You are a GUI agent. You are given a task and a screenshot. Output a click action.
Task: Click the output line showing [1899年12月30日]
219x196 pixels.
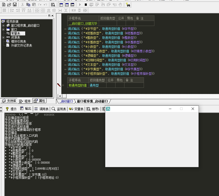pyautogui.click(x=32, y=169)
